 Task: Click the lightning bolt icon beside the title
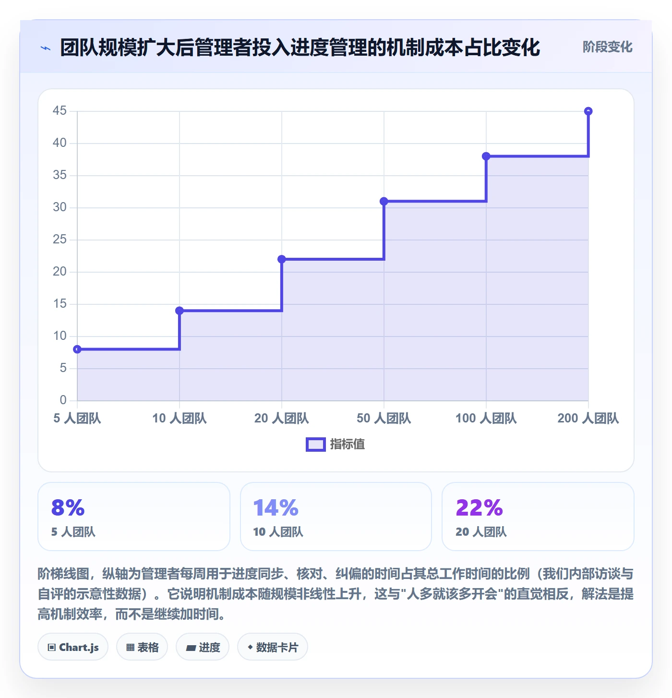click(46, 48)
